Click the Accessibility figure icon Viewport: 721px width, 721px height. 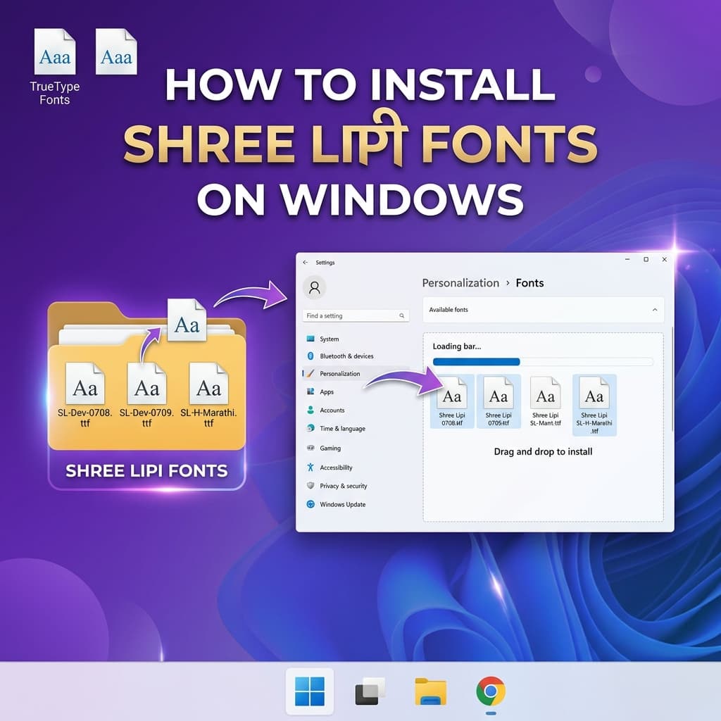pyautogui.click(x=311, y=468)
